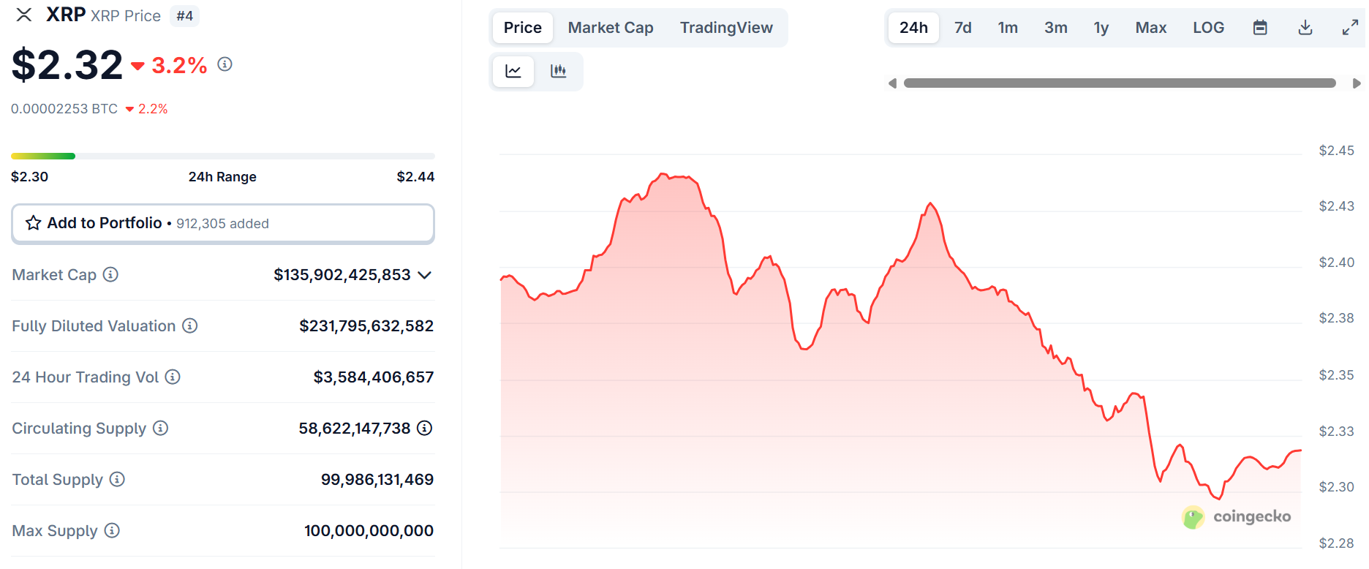
Task: Expand the Market Cap details chevron
Action: (x=425, y=275)
